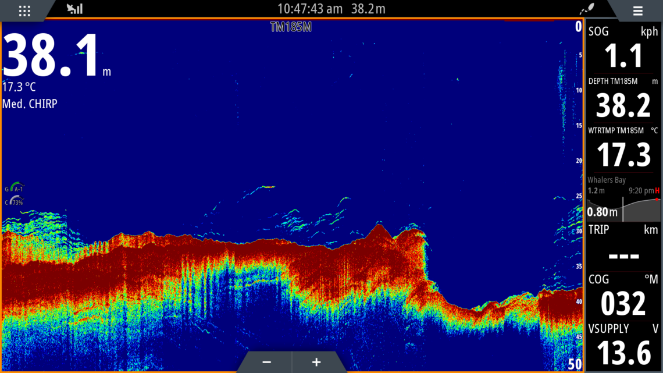Open the Home pages grid icon

(24, 10)
